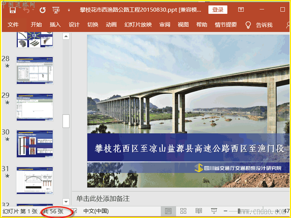Click the 幻灯片 第 1 张 status text

(20, 211)
